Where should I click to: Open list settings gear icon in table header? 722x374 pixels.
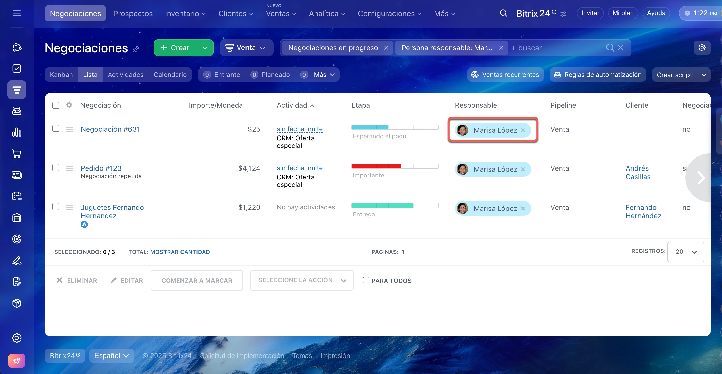[69, 105]
